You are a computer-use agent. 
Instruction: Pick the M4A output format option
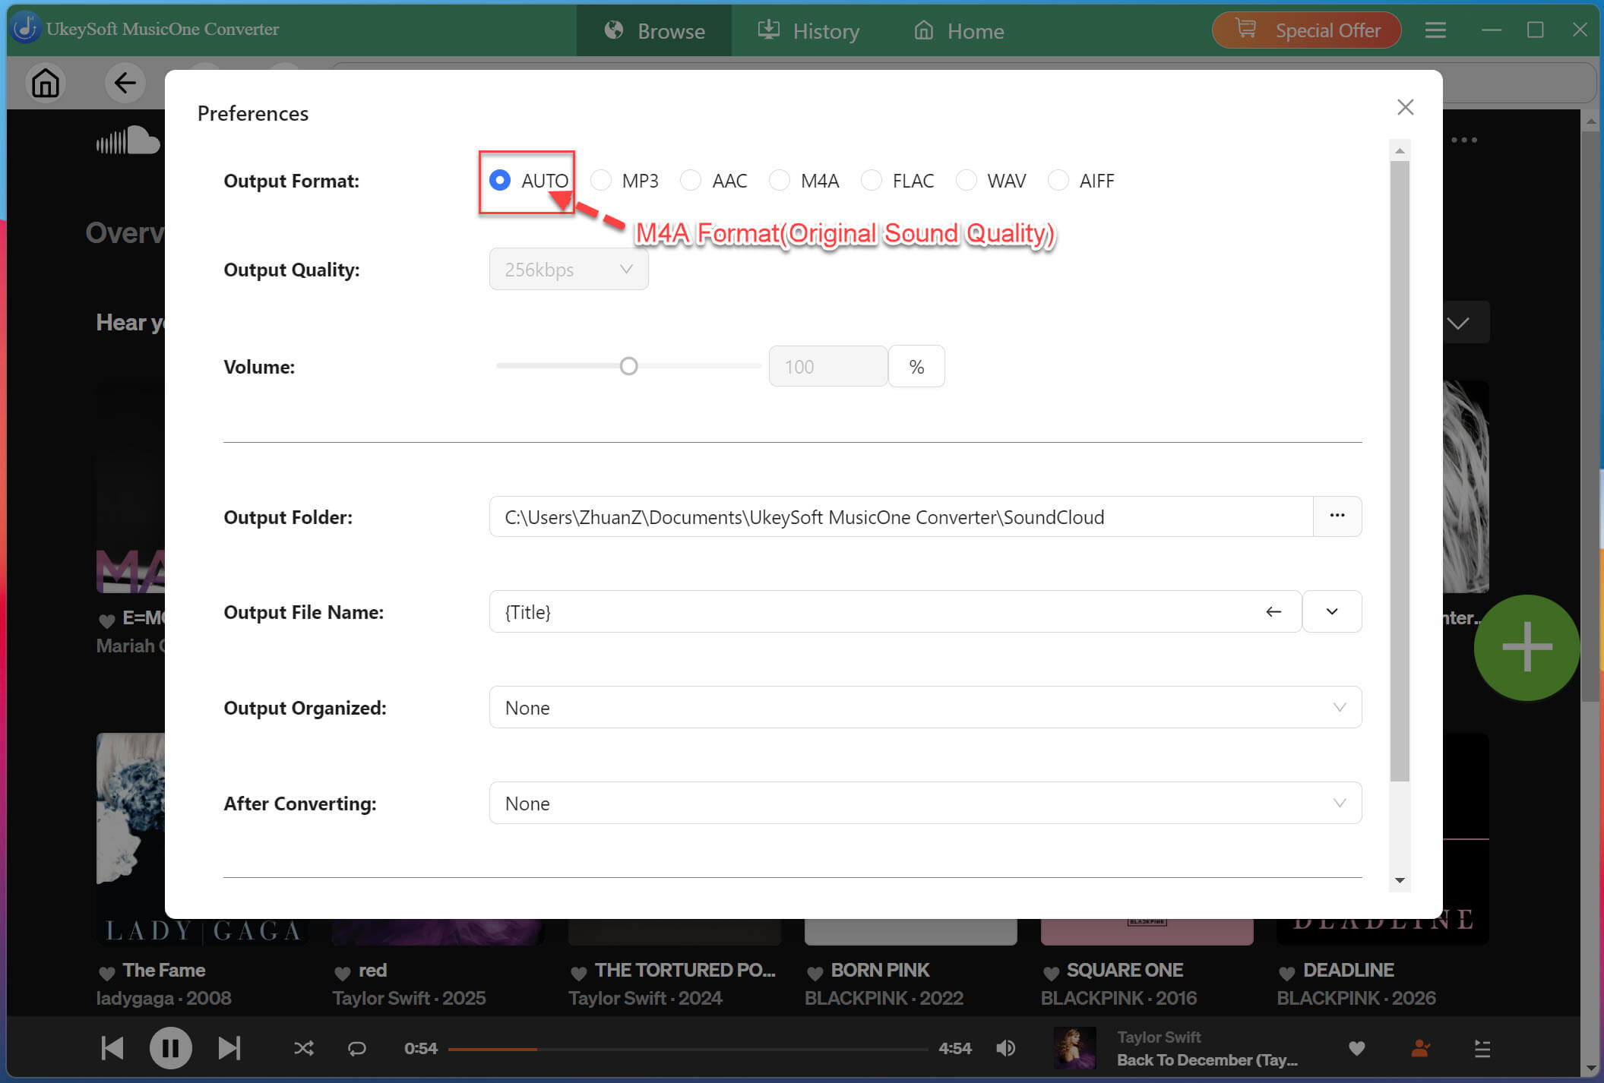coord(780,181)
